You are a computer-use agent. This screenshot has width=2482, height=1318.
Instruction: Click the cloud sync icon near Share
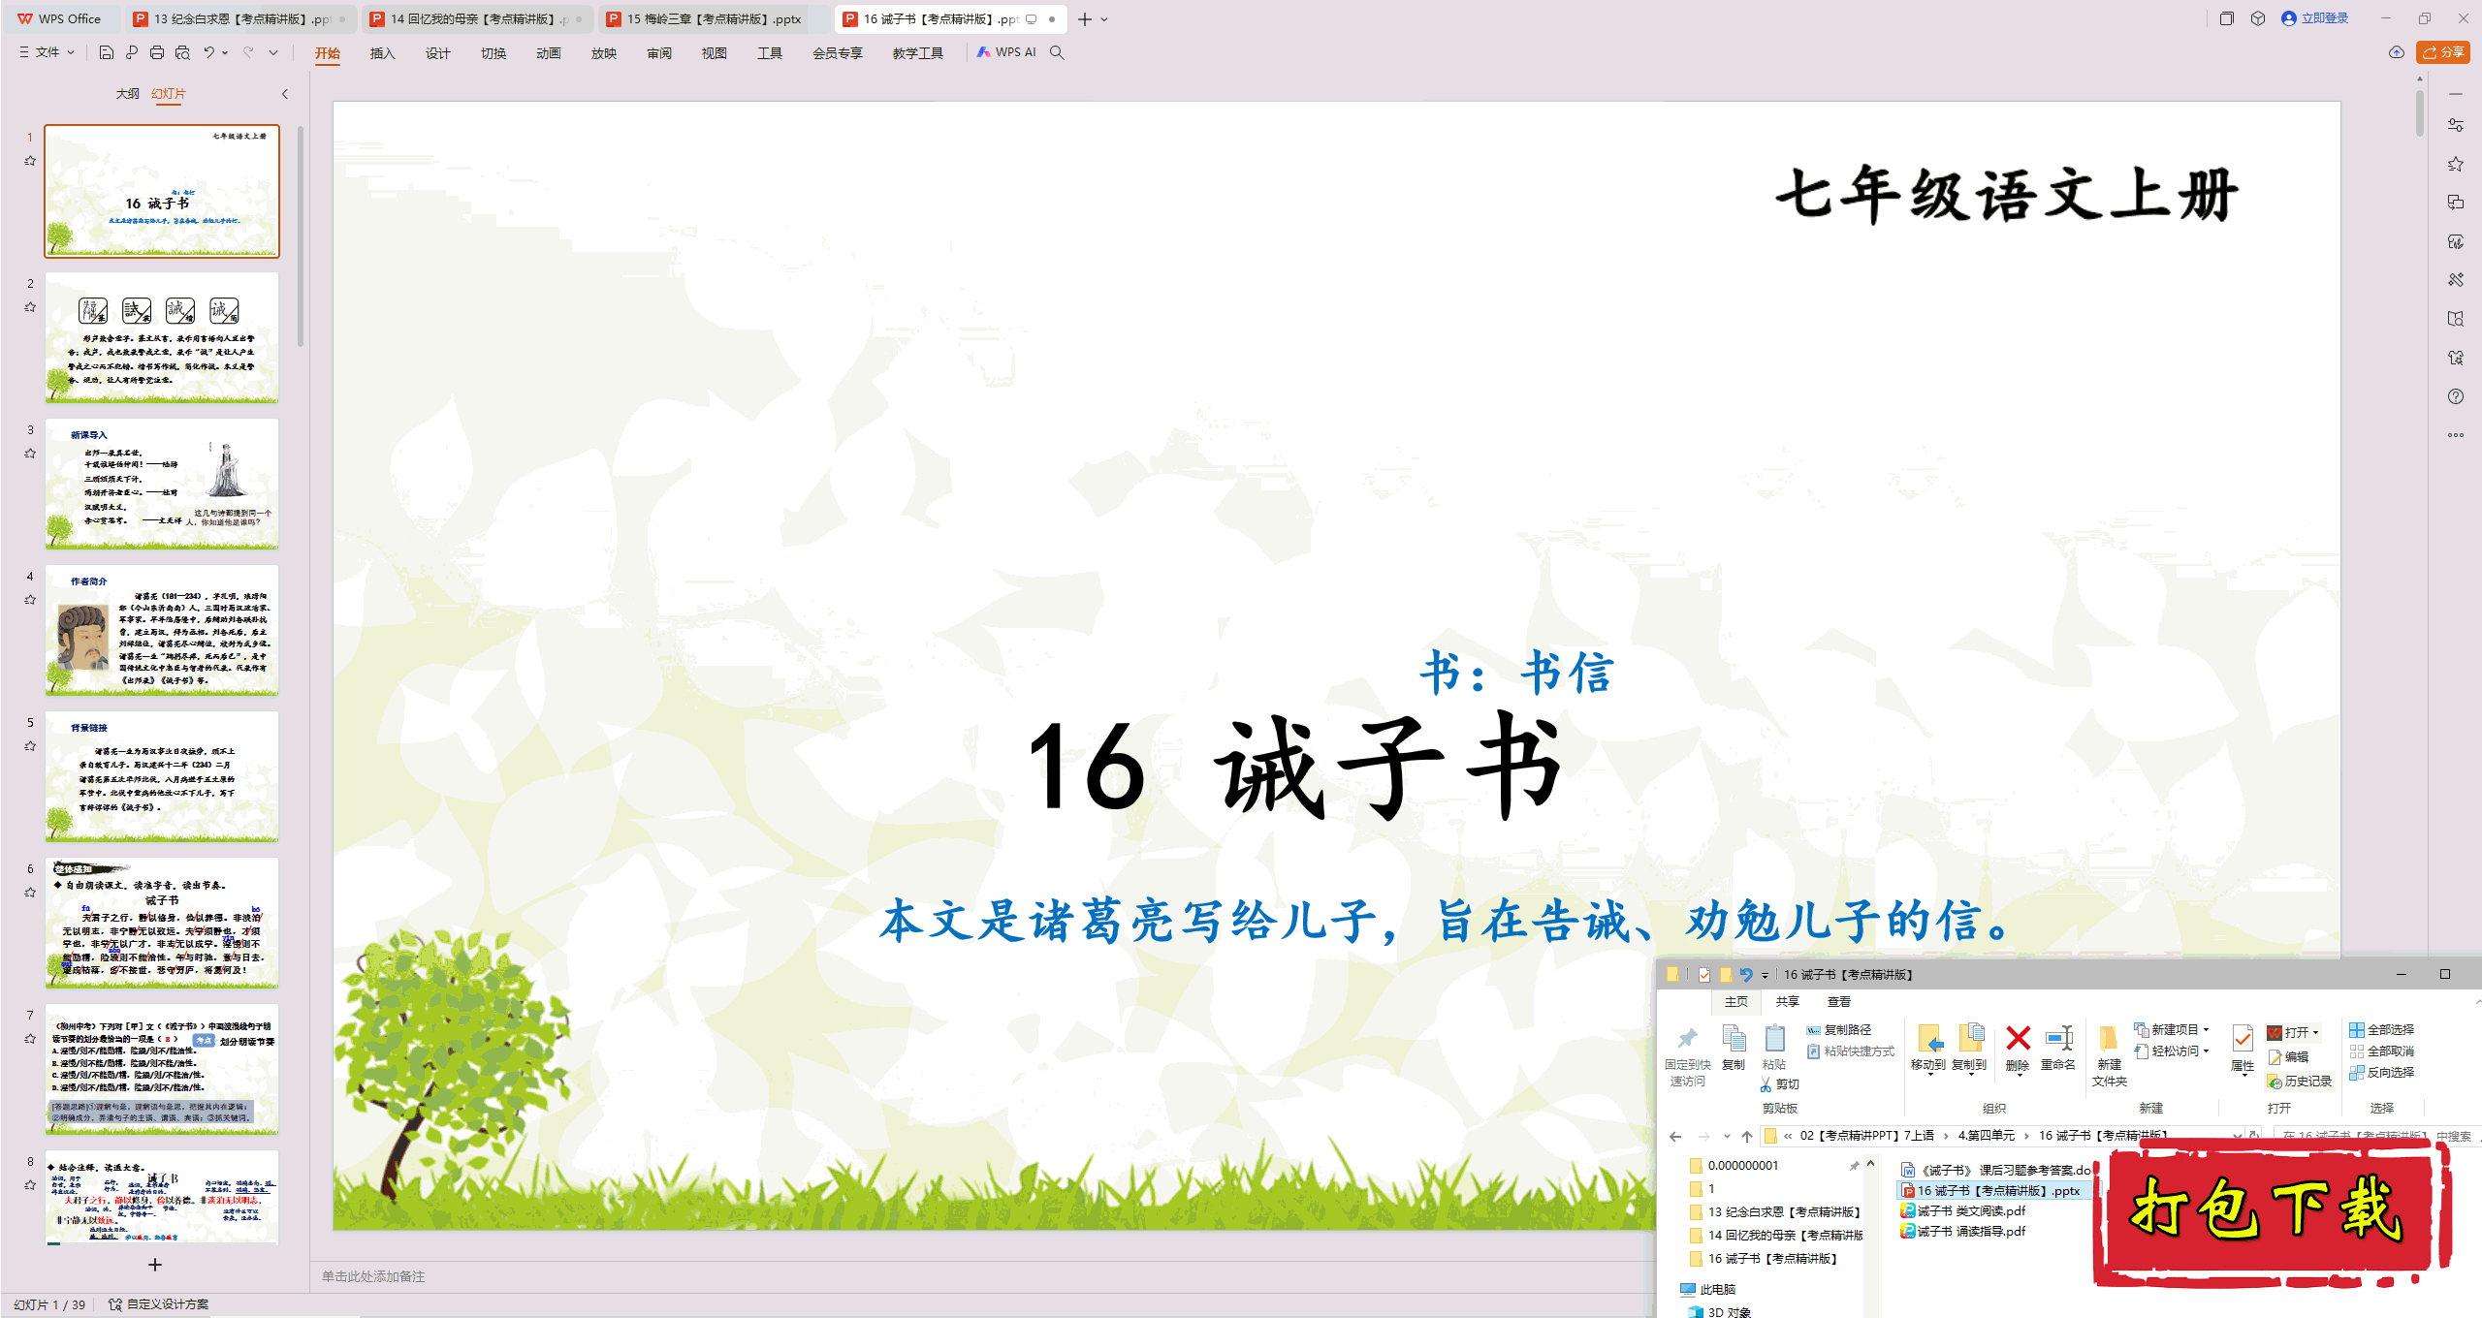(x=2397, y=52)
